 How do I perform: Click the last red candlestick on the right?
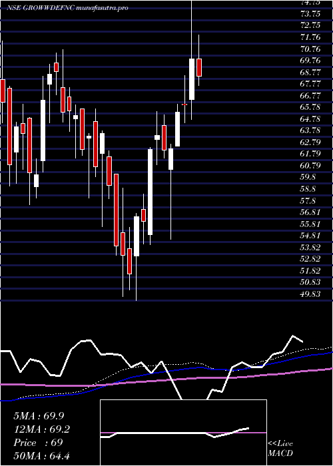(x=199, y=67)
